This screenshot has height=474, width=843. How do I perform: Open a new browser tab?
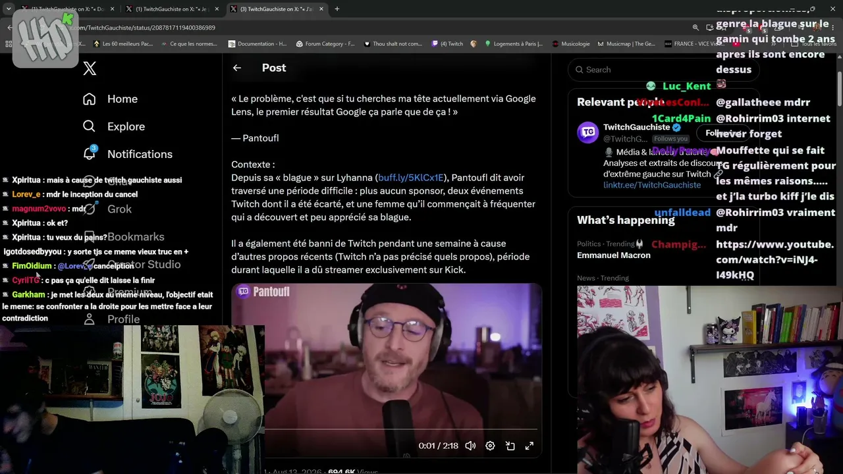337,9
